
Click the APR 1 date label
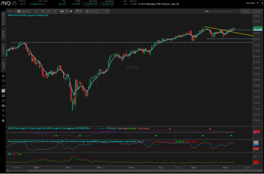click(x=68, y=168)
